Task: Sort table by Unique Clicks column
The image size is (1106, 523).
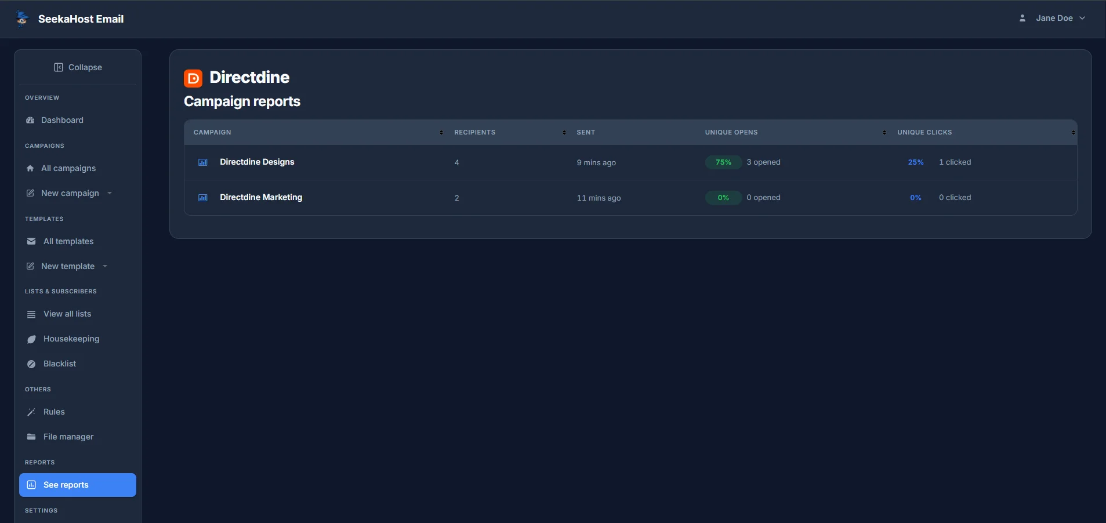Action: pos(1074,133)
